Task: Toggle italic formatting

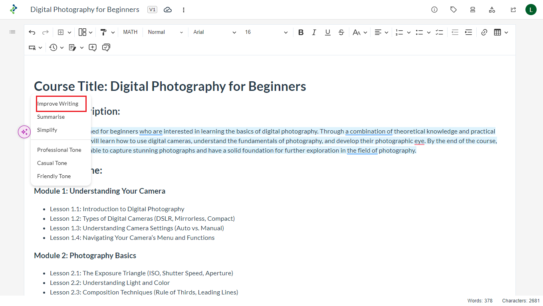Action: coord(314,32)
